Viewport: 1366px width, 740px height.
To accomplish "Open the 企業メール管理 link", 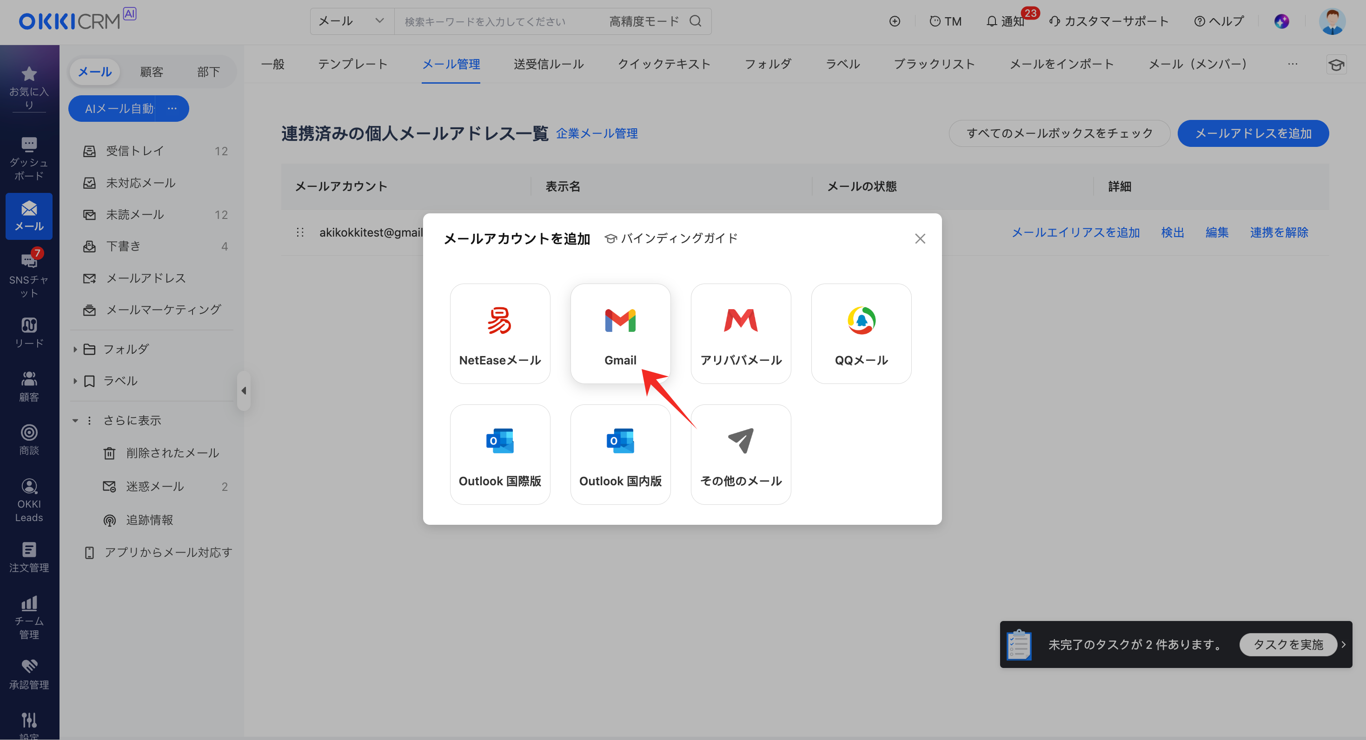I will click(x=597, y=133).
